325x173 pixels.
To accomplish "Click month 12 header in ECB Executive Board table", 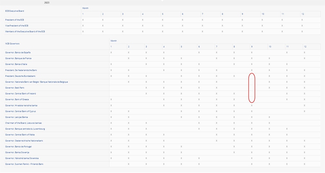I will pos(303,14).
